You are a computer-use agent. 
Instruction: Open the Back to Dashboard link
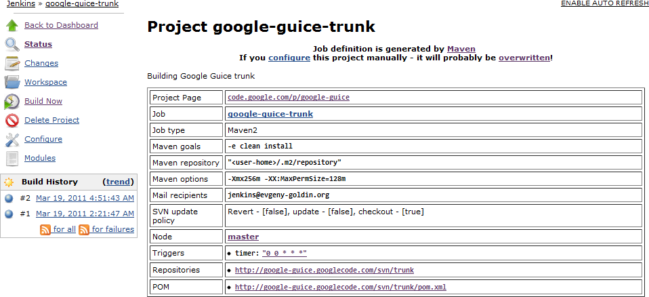(x=61, y=25)
